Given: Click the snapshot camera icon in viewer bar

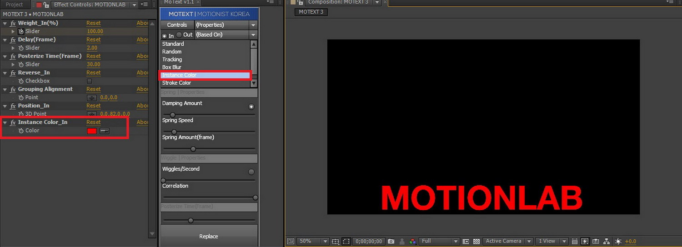Looking at the screenshot, I should click(391, 242).
